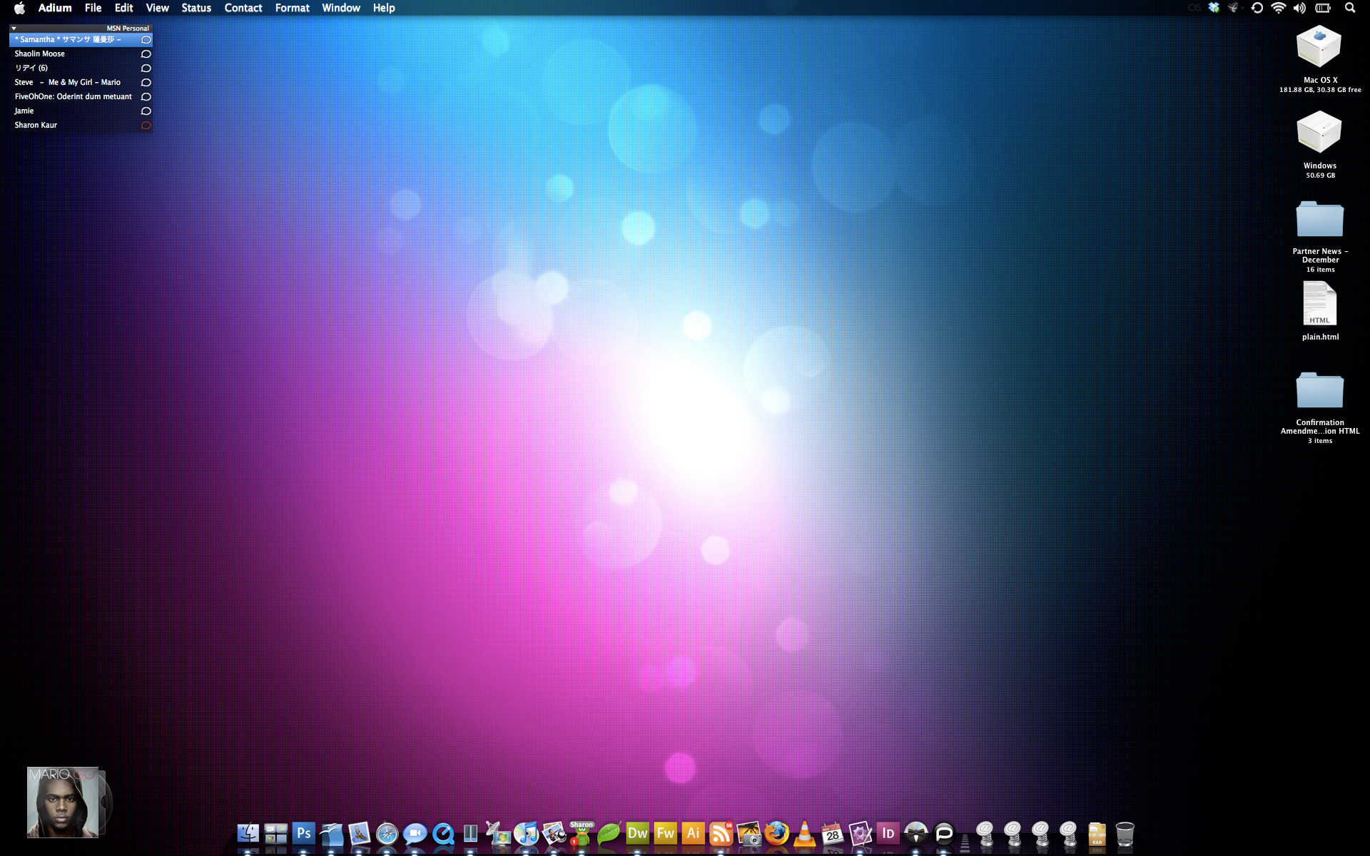Open the Format menu

click(292, 8)
